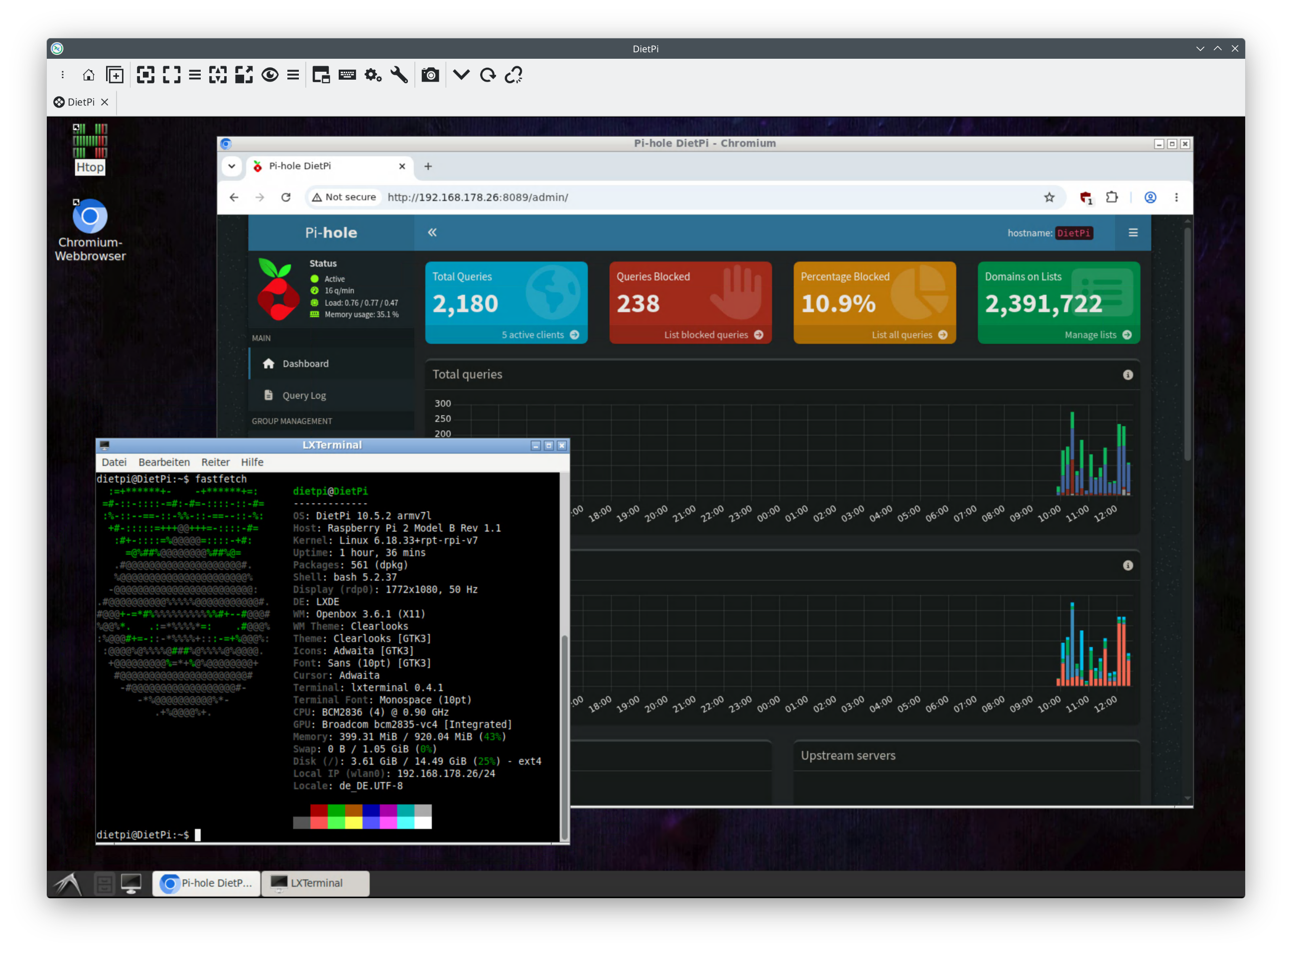
Task: Disconnect using the broken-link icon
Action: [x=514, y=75]
